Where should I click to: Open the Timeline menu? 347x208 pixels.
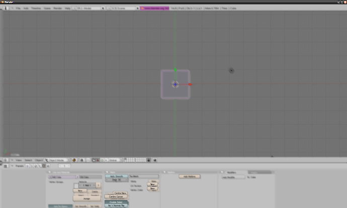click(x=36, y=8)
